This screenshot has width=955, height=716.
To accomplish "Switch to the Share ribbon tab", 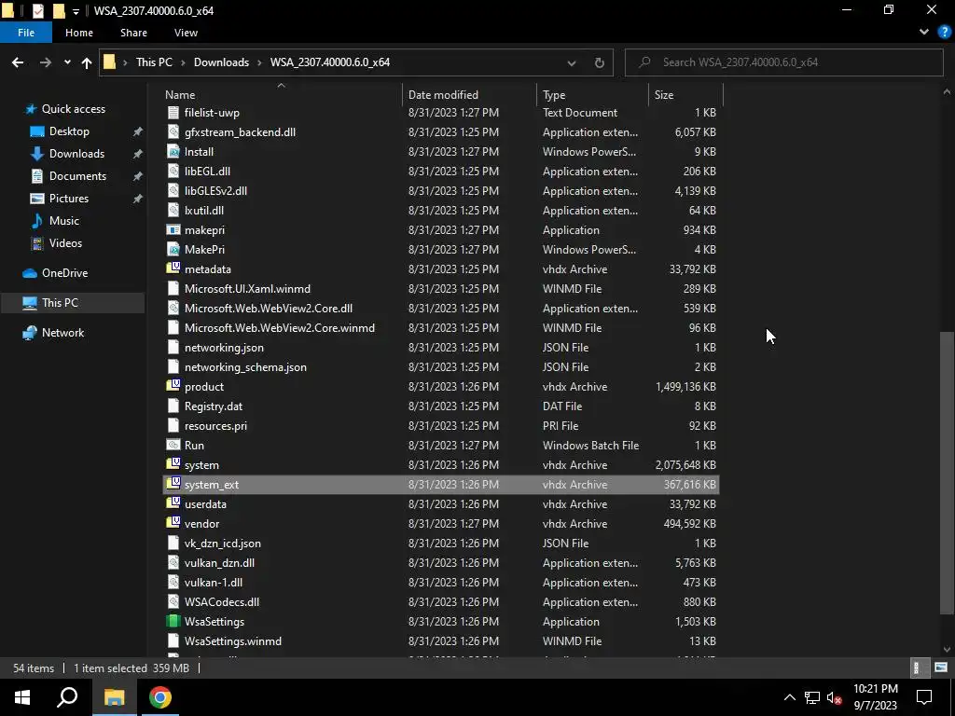I will click(x=133, y=33).
